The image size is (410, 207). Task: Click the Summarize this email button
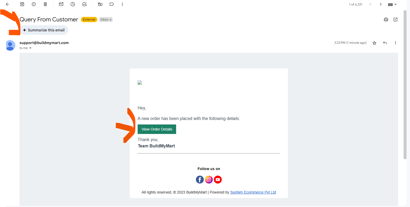tap(44, 30)
